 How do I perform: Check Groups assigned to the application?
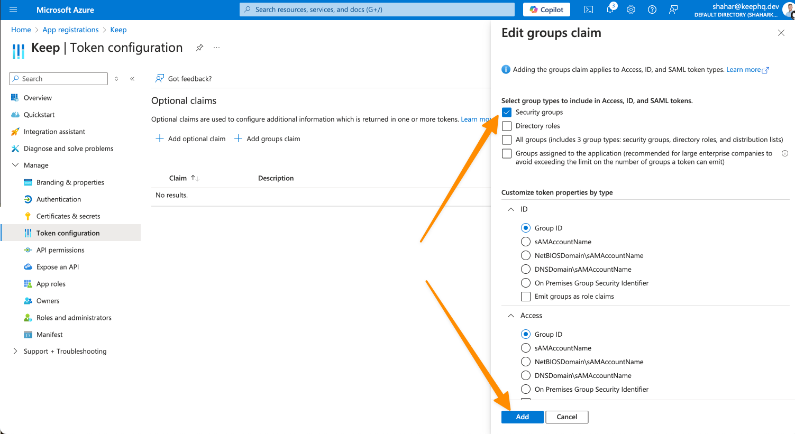(x=507, y=153)
